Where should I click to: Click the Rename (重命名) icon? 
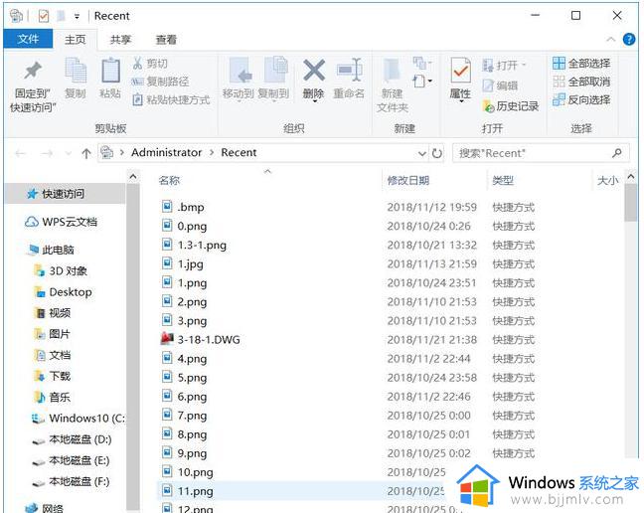coord(349,70)
